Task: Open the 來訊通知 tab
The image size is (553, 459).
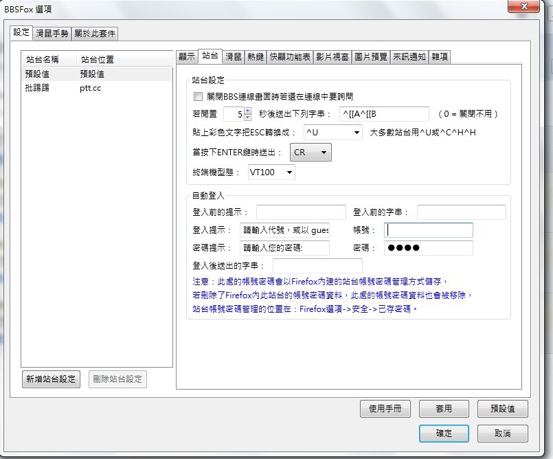Action: (409, 57)
